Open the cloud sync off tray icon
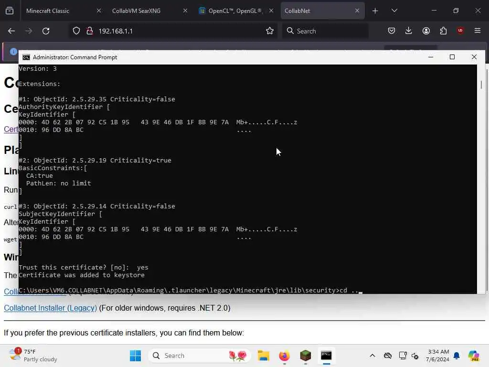Screen dimensions: 489x367 [388, 356]
